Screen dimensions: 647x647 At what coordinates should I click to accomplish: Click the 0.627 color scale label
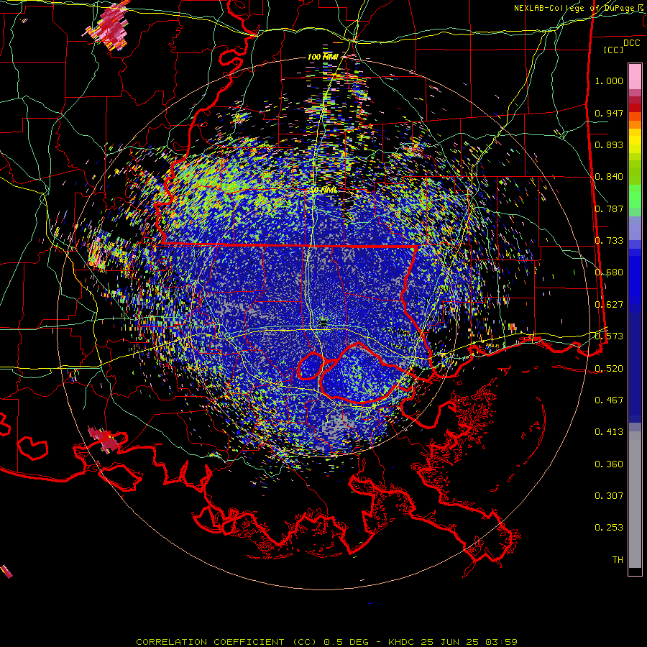609,305
